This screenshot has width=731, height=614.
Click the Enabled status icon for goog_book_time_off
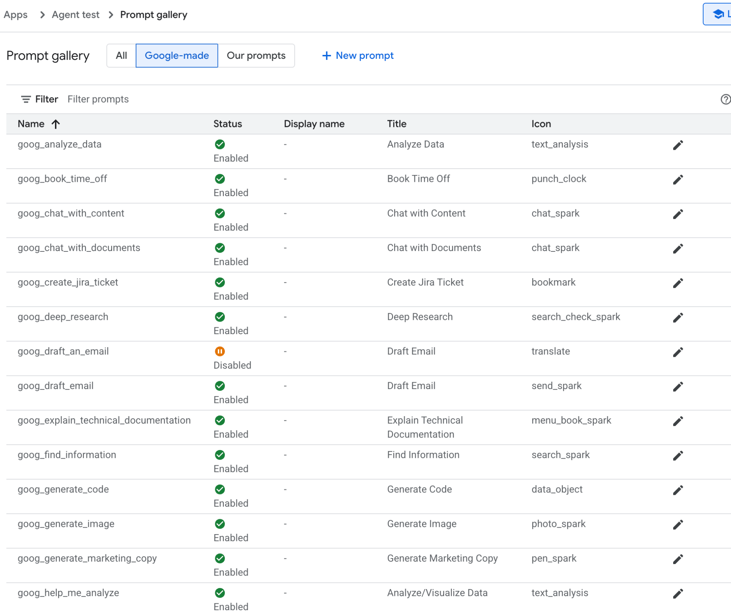[220, 179]
